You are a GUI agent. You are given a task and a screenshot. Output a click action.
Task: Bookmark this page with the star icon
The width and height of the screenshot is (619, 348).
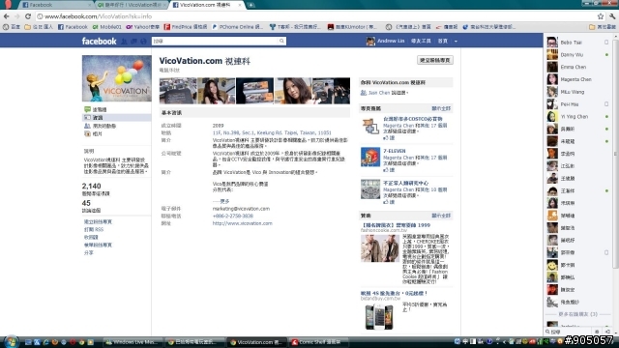[601, 16]
